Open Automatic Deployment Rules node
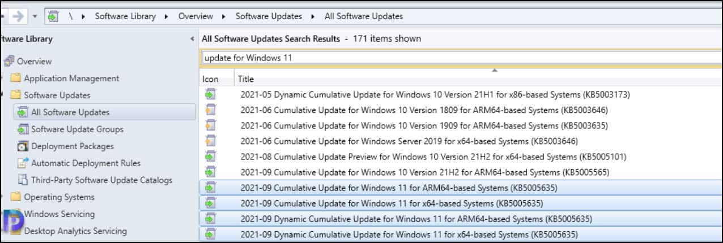This screenshot has width=723, height=243. coord(86,163)
